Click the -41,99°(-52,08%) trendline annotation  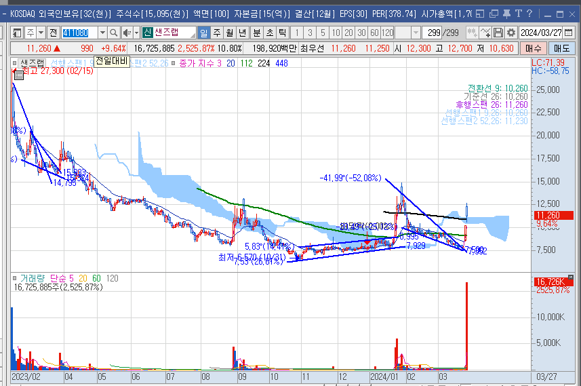[350, 178]
